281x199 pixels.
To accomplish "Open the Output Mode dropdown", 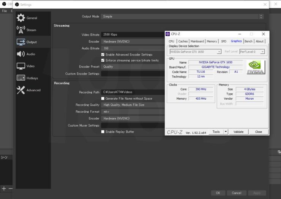I will [x=182, y=16].
